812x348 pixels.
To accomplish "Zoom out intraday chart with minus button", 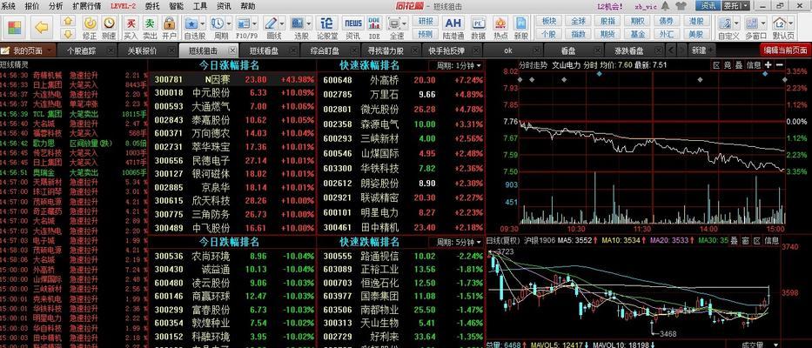I will point(779,65).
